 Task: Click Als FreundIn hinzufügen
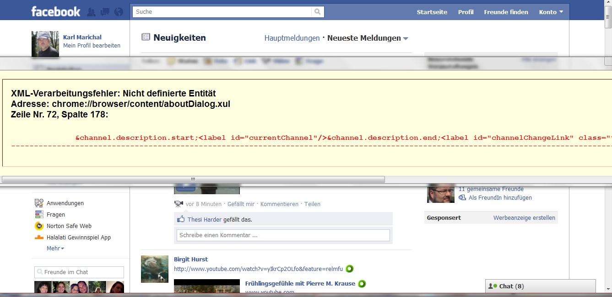point(500,198)
